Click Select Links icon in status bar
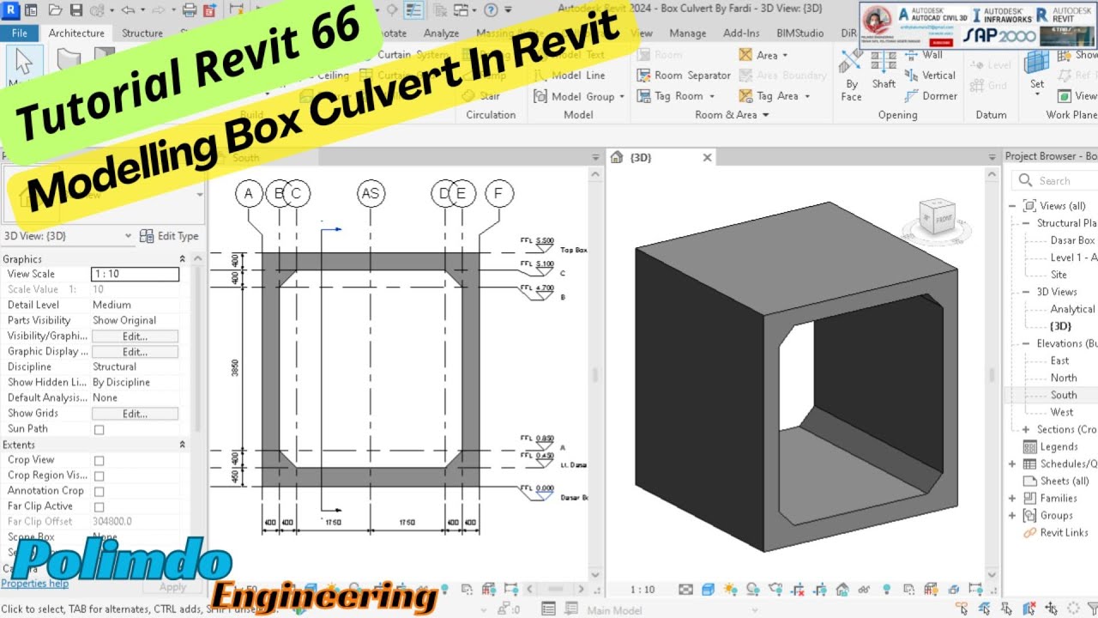The image size is (1098, 618). tap(963, 609)
